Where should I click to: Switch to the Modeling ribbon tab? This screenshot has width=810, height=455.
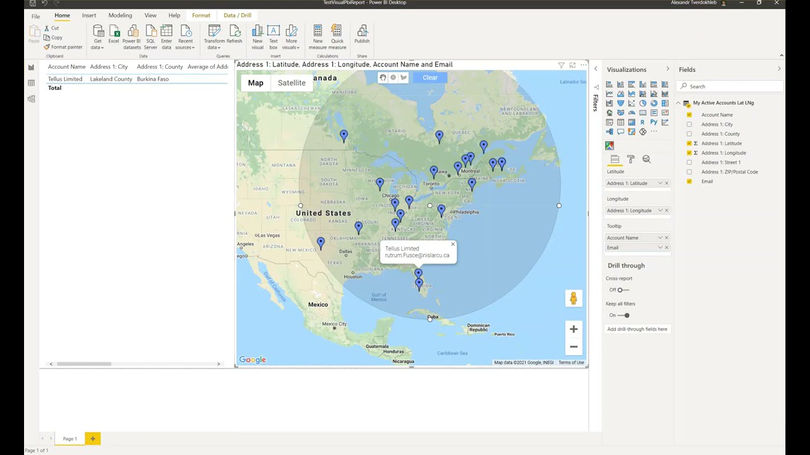[x=120, y=15]
